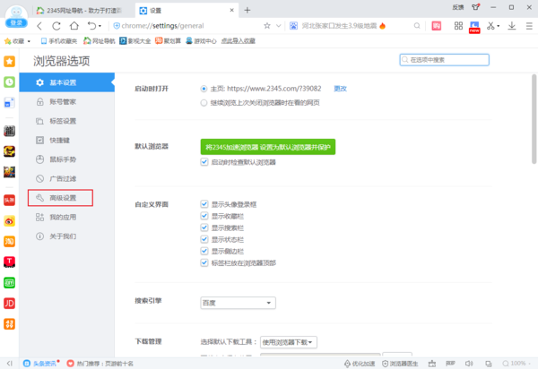Click 优化加速 rocket in status bar
The width and height of the screenshot is (538, 369).
pyautogui.click(x=360, y=364)
